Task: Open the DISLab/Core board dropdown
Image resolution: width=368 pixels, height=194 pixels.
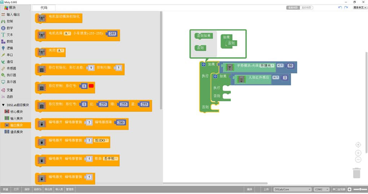Action: 292,189
